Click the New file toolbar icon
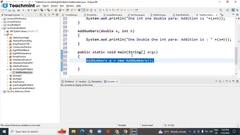 [3, 10]
